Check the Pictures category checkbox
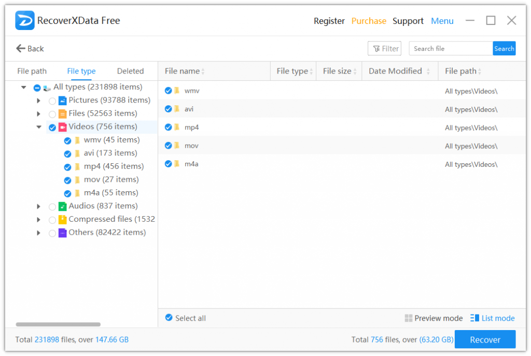This screenshot has width=531, height=356. click(52, 101)
